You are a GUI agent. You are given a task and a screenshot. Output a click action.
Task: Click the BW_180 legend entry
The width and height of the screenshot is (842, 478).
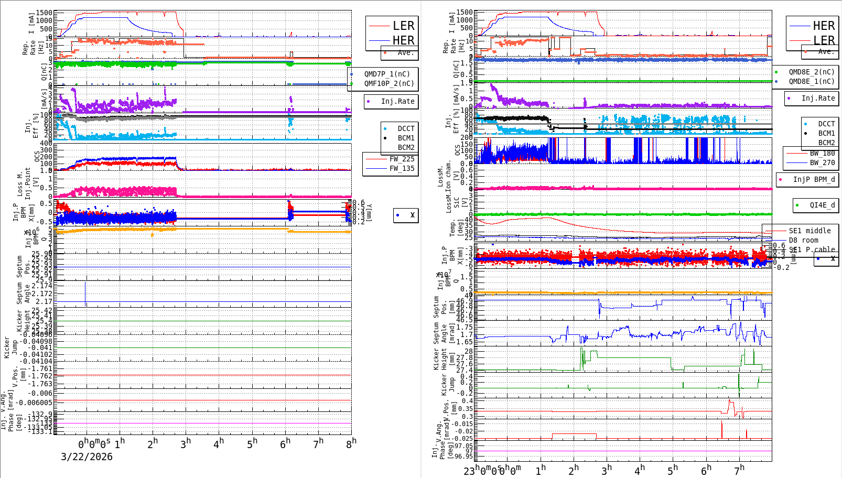point(822,153)
